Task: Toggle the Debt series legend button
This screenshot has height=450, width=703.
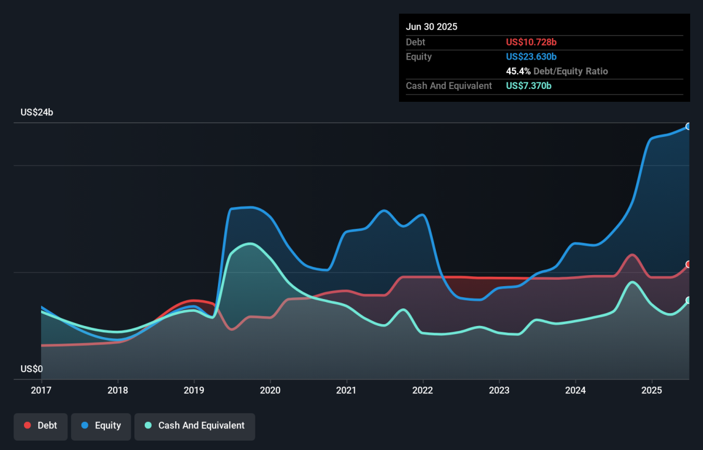Action: point(40,425)
